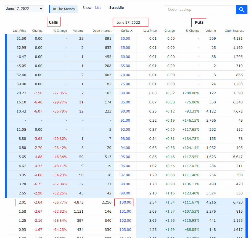Open the 95.00 strike link
This screenshot has width=251, height=238.
[x=125, y=157]
